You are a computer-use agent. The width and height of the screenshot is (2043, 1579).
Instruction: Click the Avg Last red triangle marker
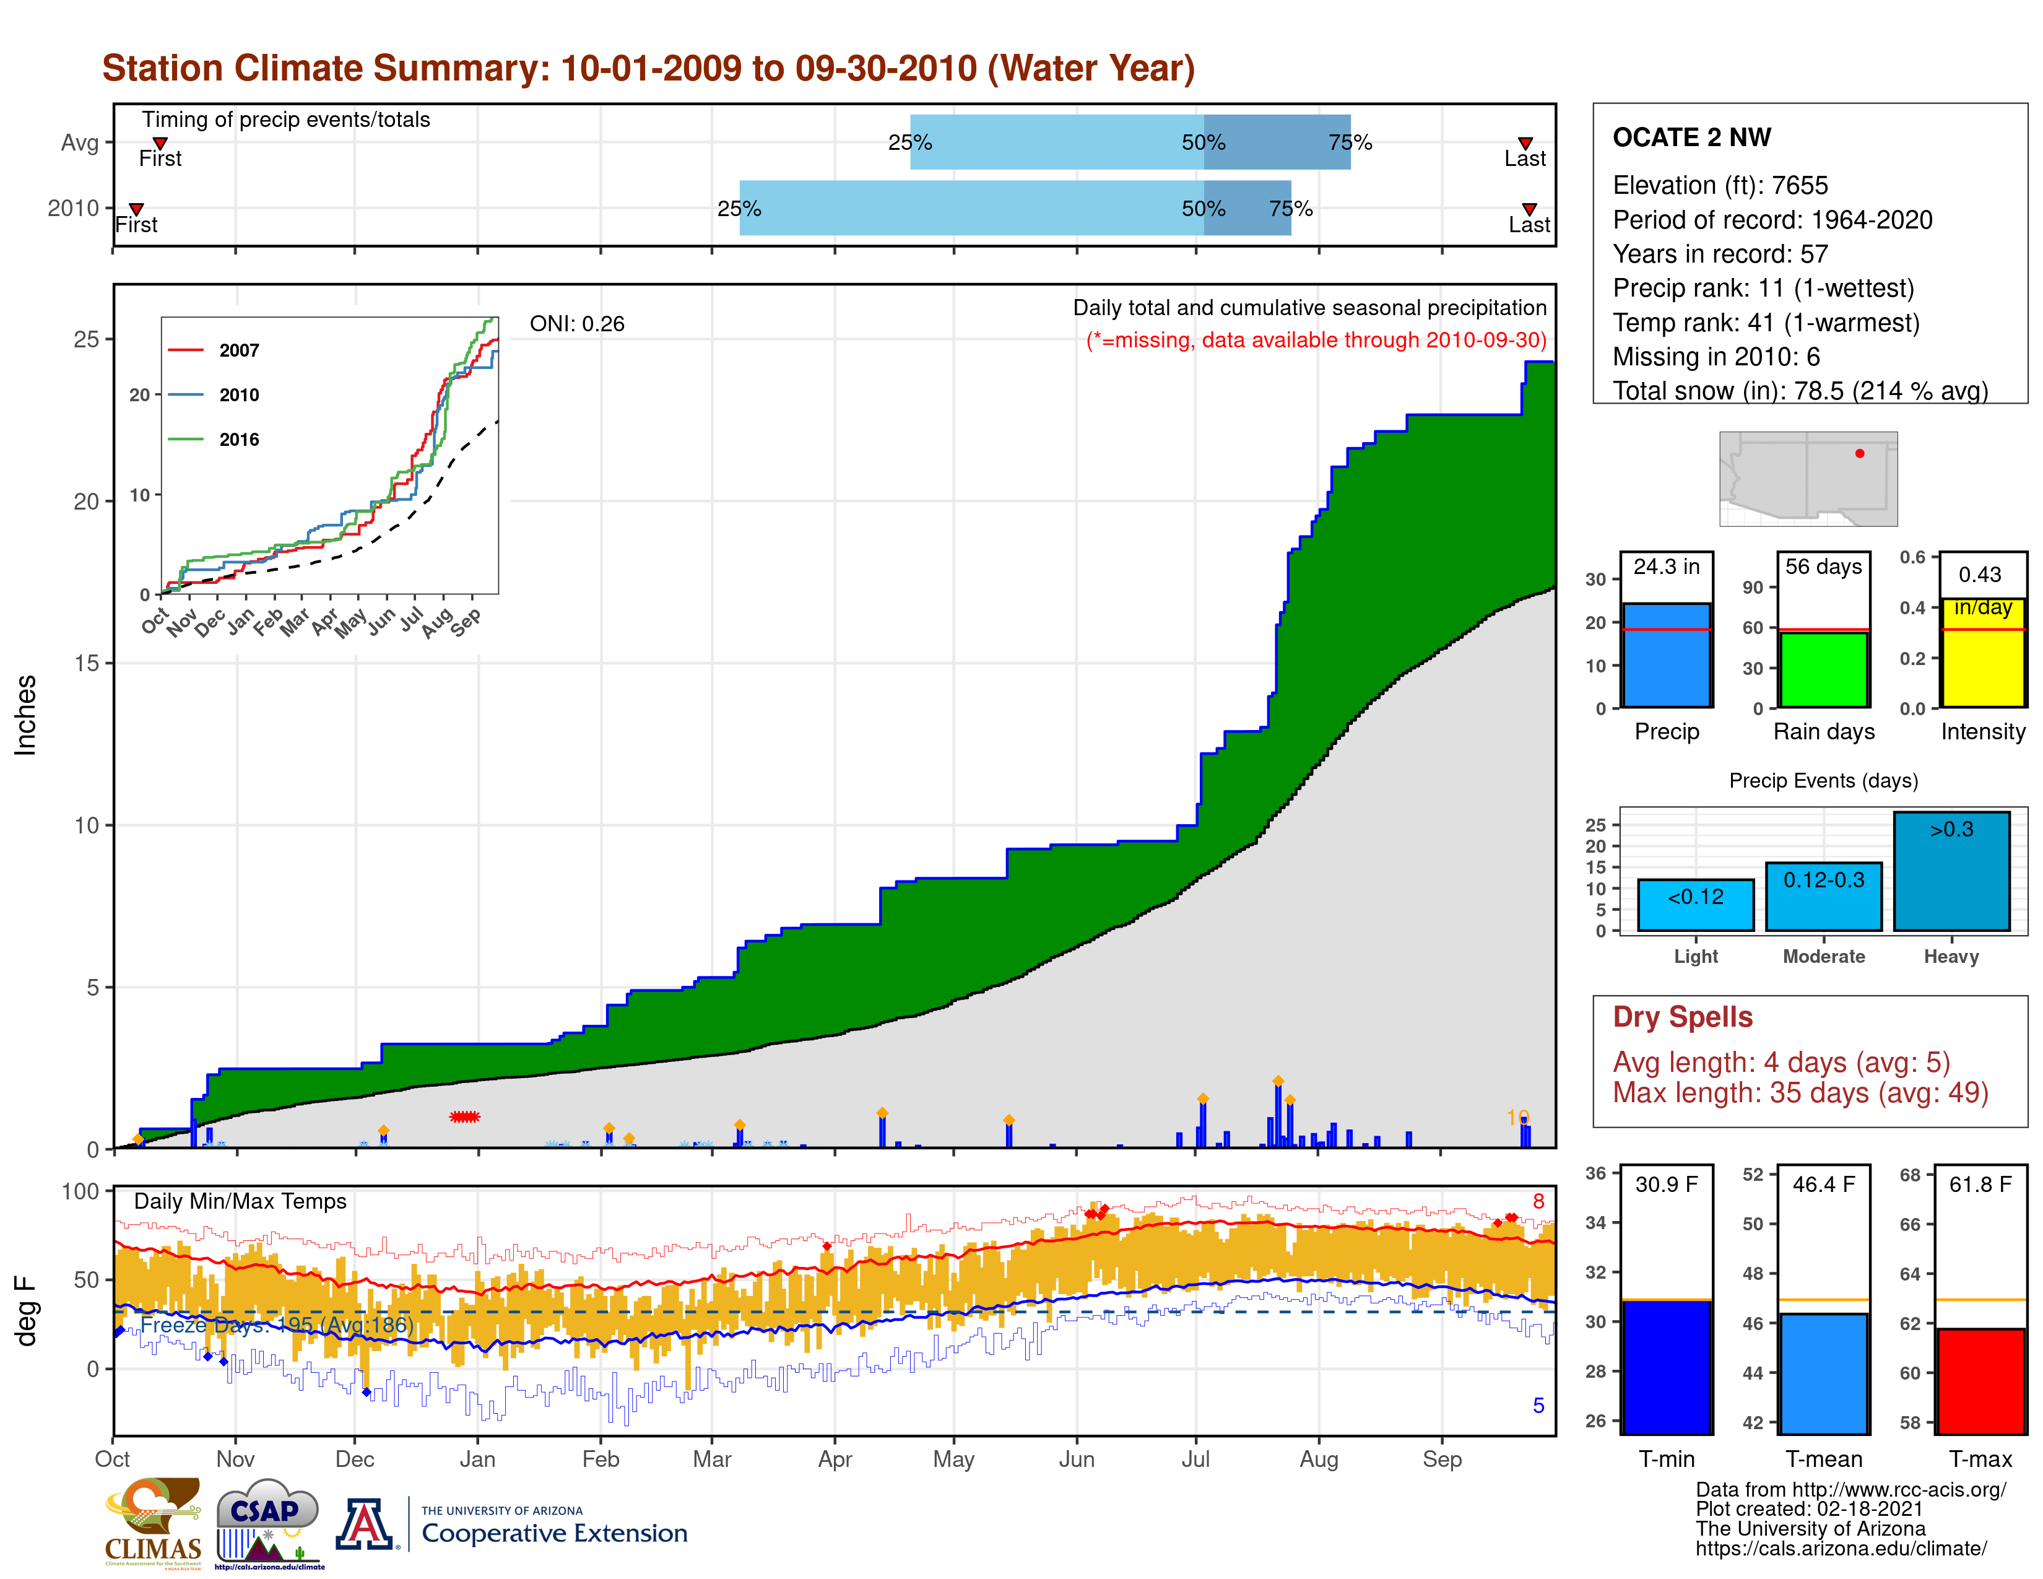point(1525,143)
